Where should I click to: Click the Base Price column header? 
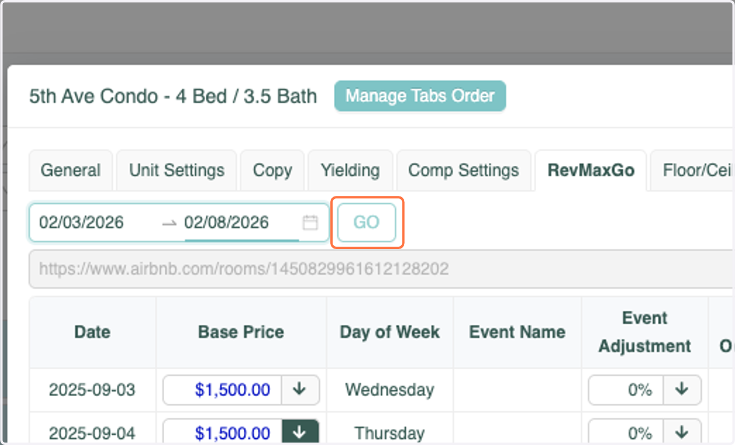coord(241,332)
